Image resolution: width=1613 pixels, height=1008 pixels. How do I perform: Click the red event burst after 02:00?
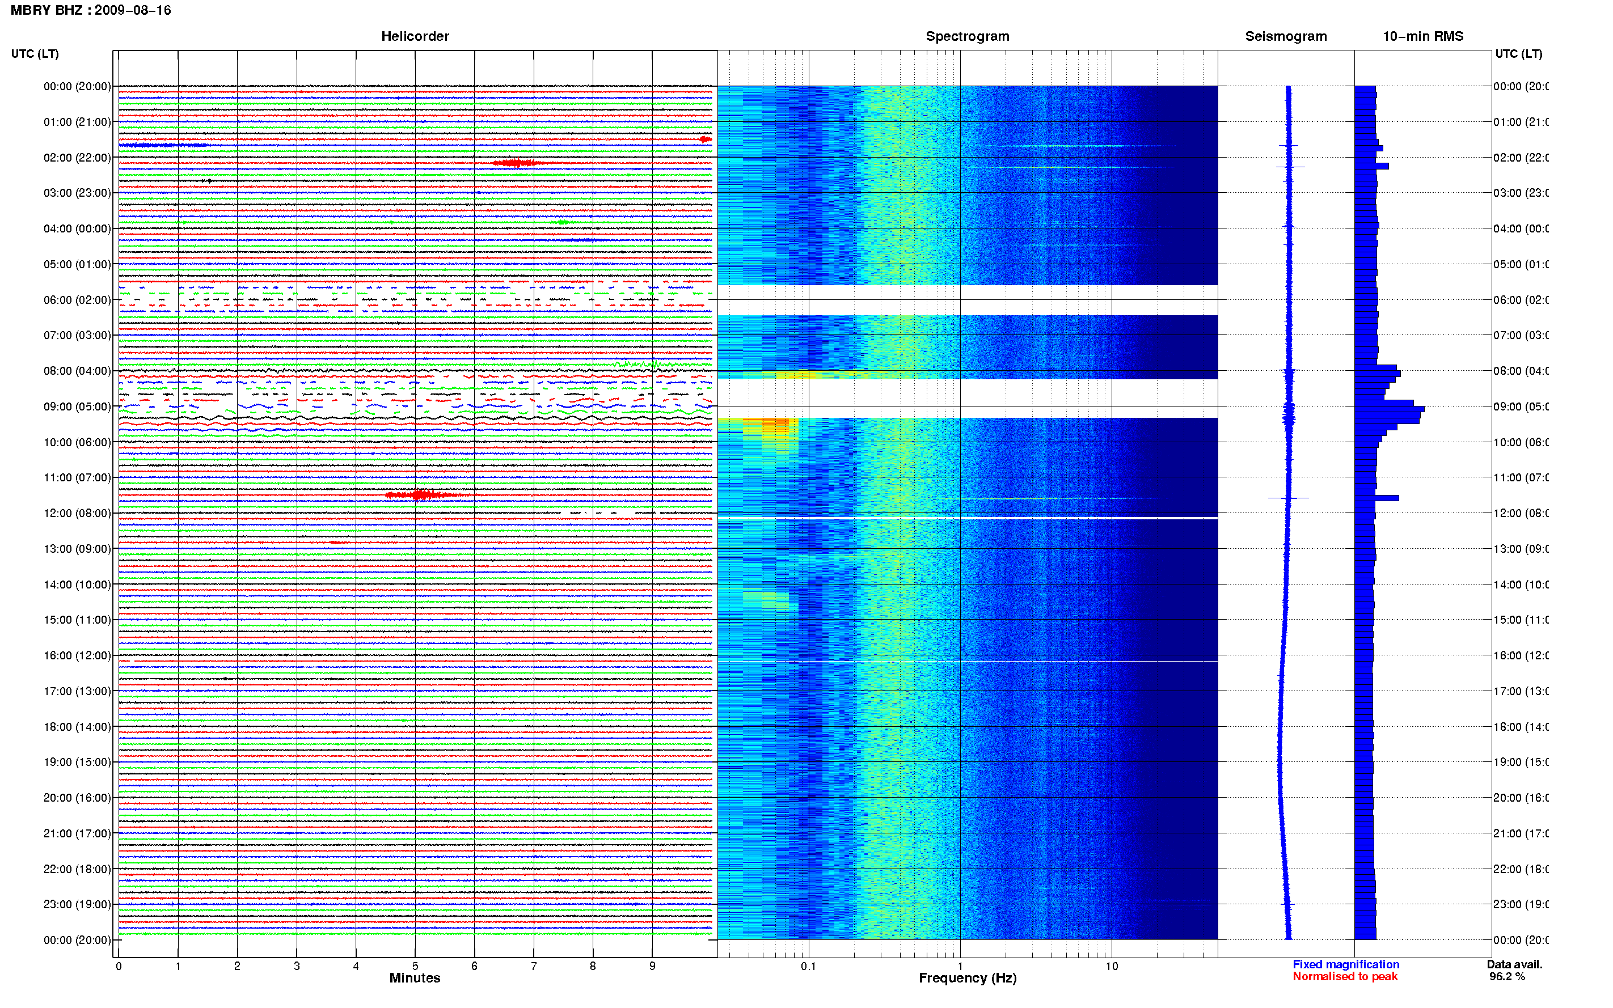click(519, 163)
